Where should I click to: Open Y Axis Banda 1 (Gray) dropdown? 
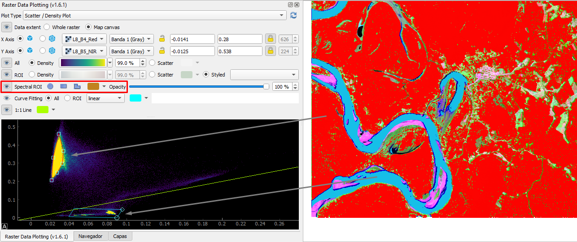point(131,51)
